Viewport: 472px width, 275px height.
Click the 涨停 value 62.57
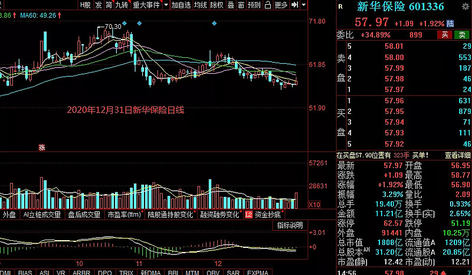pos(393,223)
